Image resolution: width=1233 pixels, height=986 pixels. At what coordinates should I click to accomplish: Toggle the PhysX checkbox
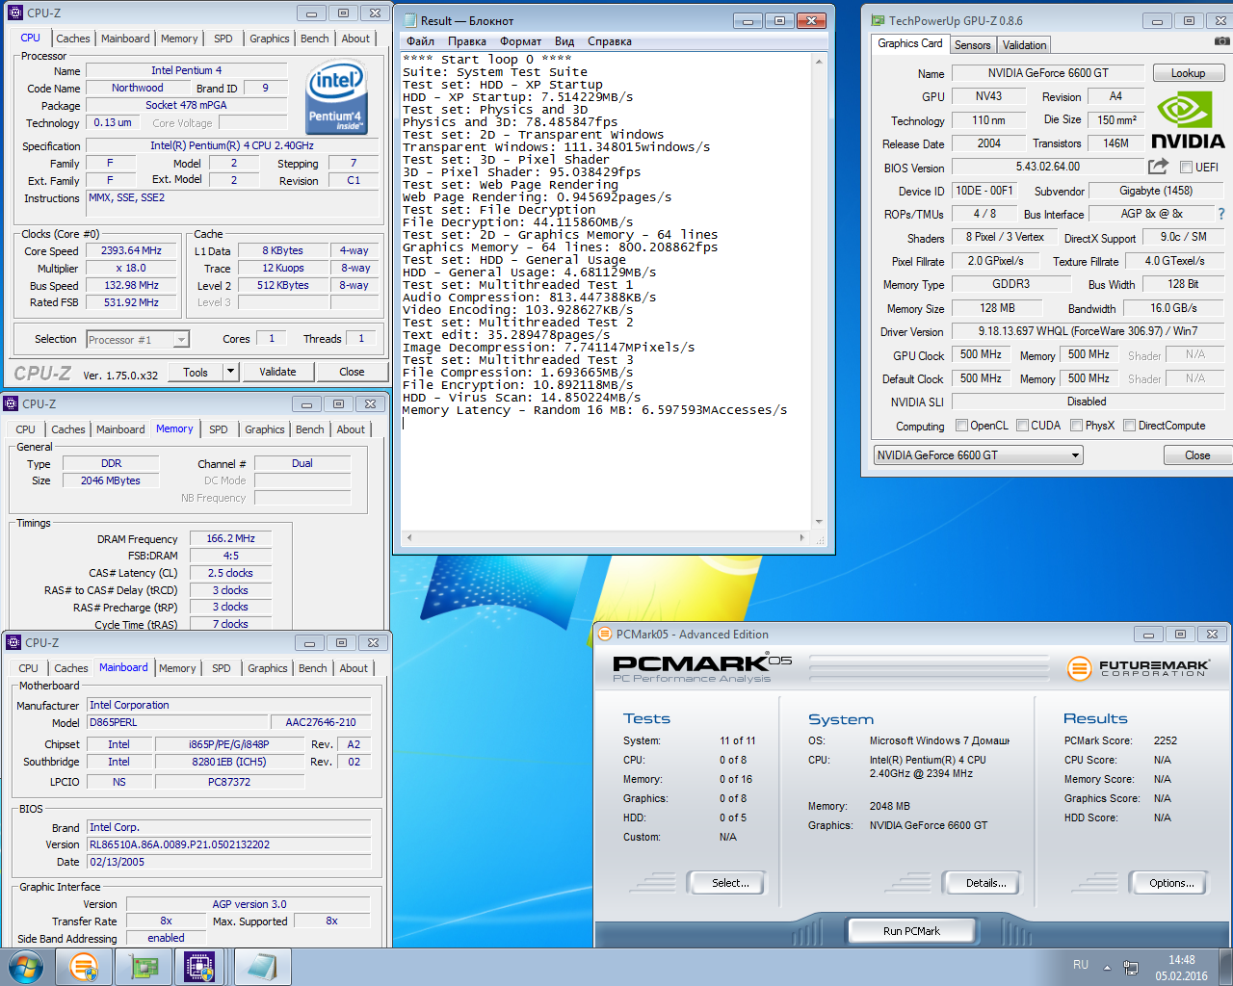[1076, 426]
